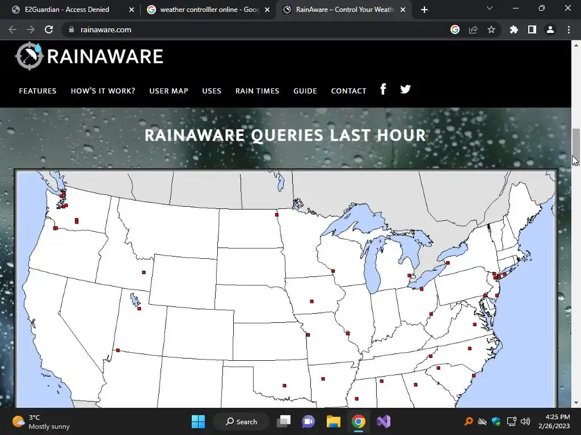Open Windows Security shield tray icon
The image size is (581, 435).
point(496,421)
